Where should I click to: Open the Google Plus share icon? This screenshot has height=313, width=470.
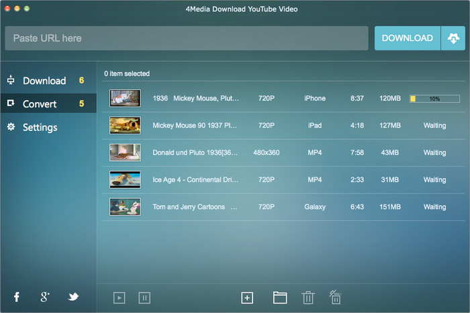click(x=45, y=297)
